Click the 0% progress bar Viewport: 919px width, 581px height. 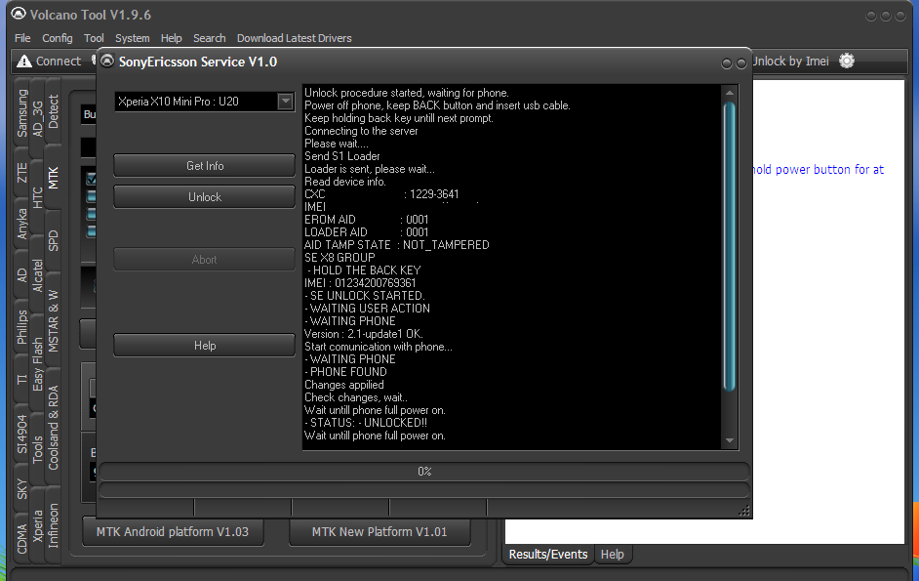click(424, 472)
